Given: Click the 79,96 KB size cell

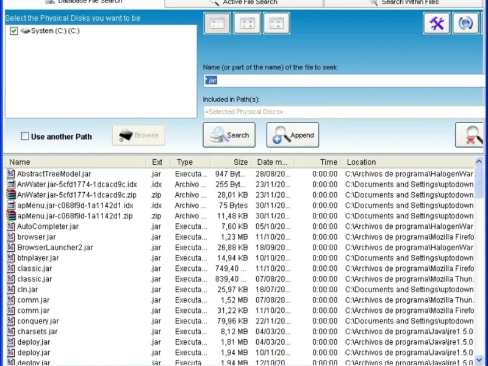Looking at the screenshot, I should (232, 321).
